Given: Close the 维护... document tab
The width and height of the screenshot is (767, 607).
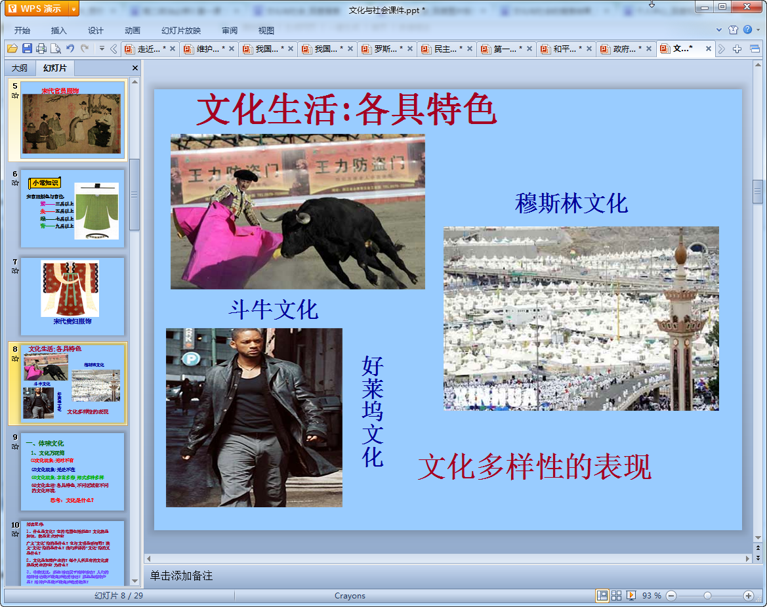Looking at the screenshot, I should pos(232,49).
